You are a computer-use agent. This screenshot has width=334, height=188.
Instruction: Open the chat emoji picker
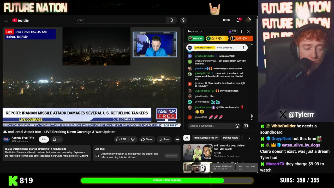click(x=237, y=126)
